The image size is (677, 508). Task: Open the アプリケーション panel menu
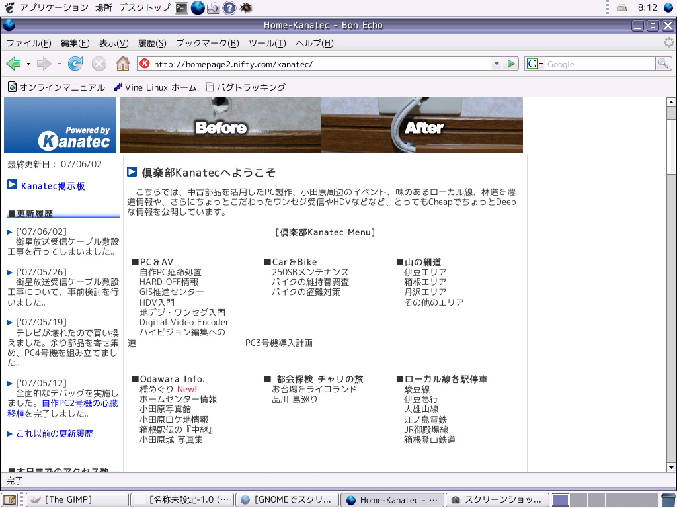(54, 7)
